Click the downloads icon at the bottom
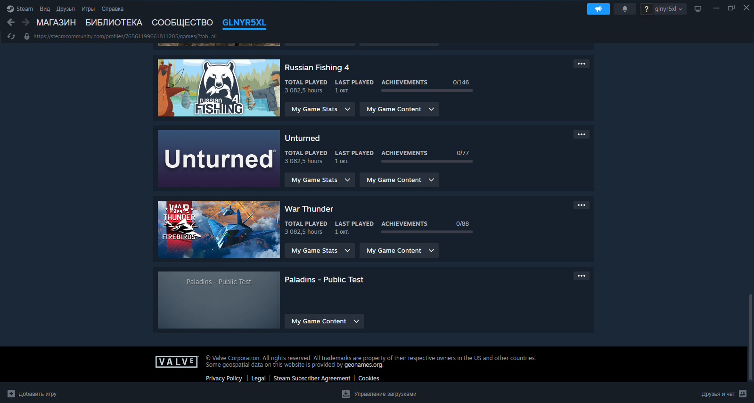The height and width of the screenshot is (403, 754). [346, 394]
